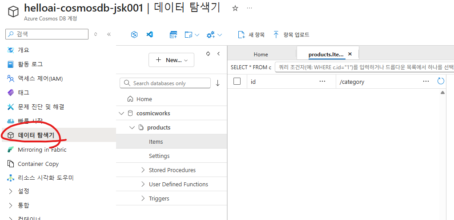Toggle the select-all items checkbox
454x220 pixels.
(237, 82)
